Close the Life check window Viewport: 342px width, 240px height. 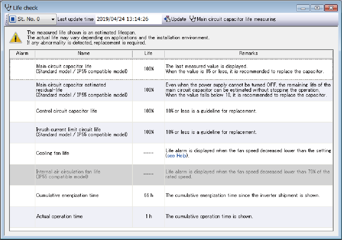pos(331,8)
